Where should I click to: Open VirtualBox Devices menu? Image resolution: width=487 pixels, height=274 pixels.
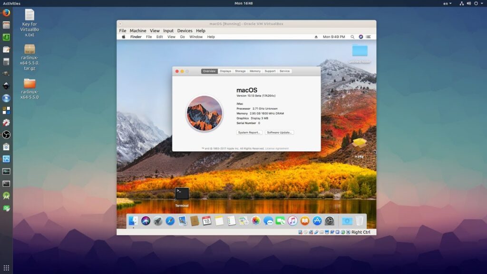(x=185, y=31)
